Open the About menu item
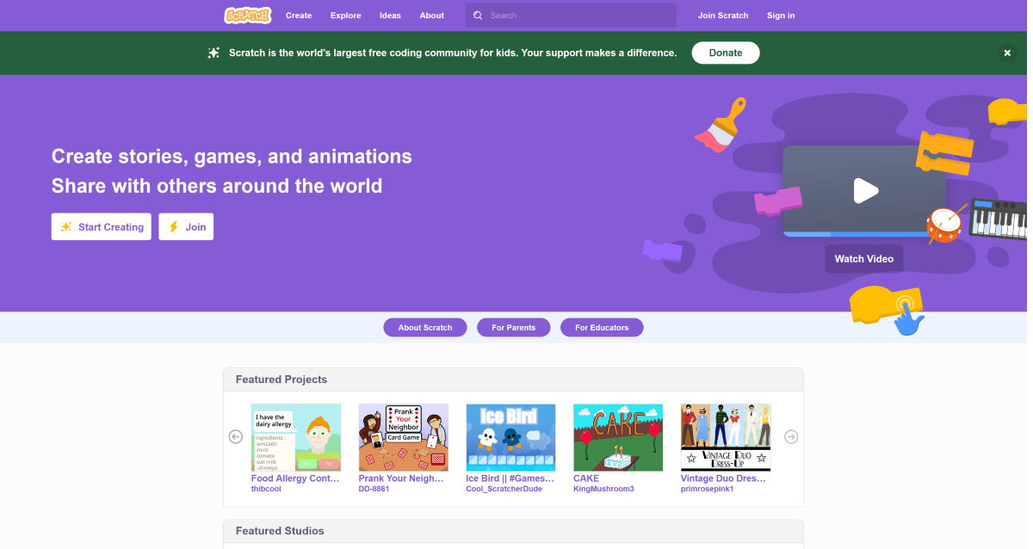Image resolution: width=1033 pixels, height=549 pixels. coord(432,15)
